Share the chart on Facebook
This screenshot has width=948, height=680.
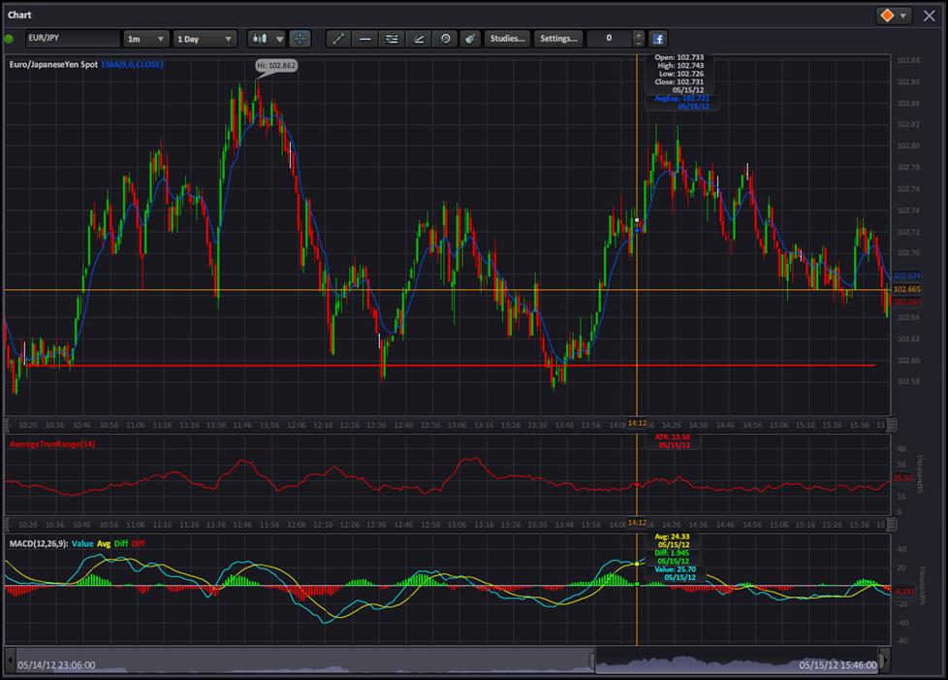[x=658, y=39]
